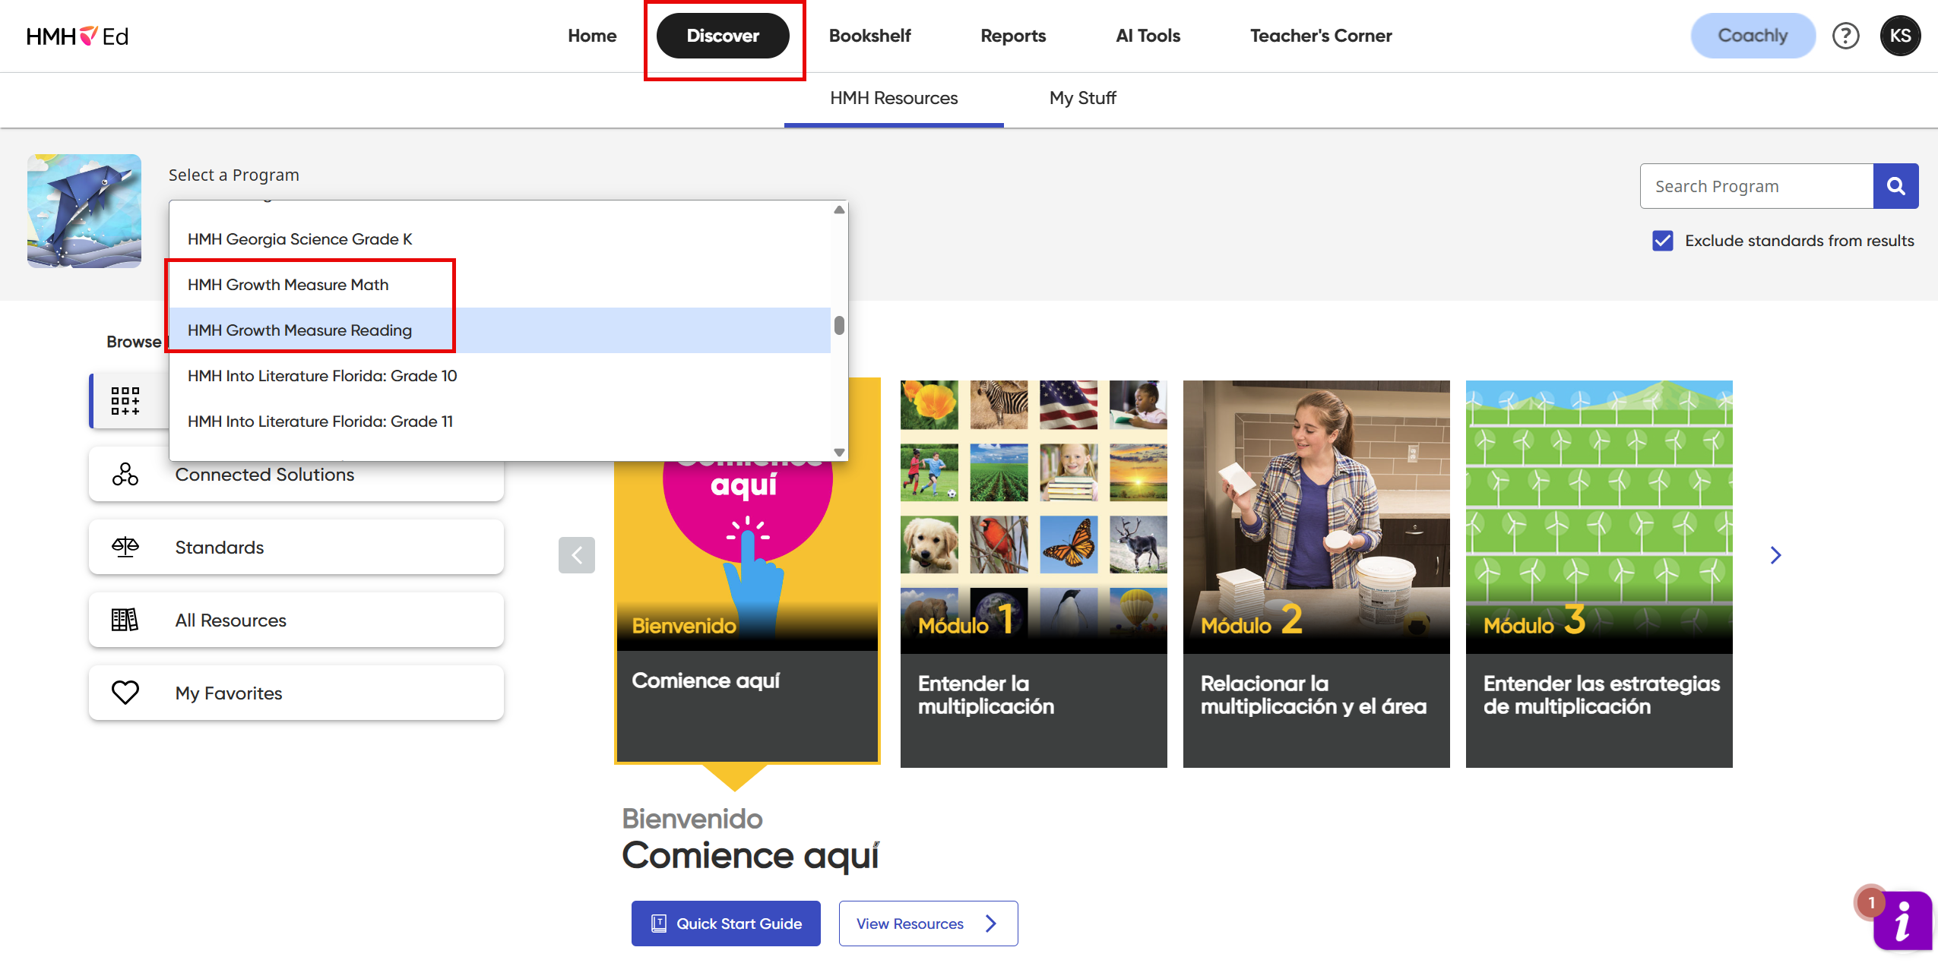Click the All Resources book icon
Image resolution: width=1938 pixels, height=963 pixels.
point(125,620)
